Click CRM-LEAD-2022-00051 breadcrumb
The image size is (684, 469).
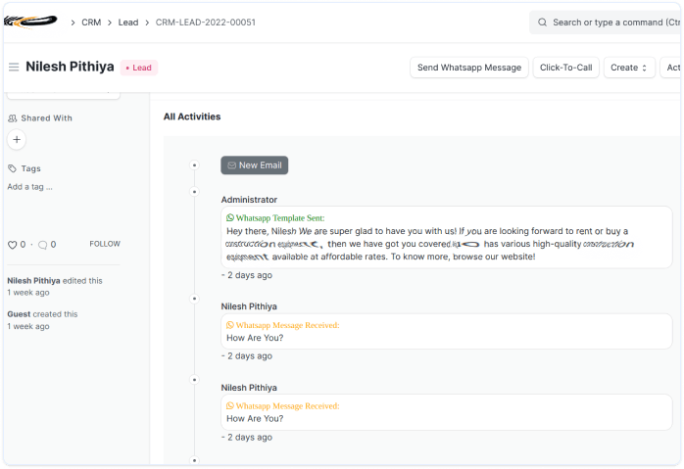click(206, 23)
